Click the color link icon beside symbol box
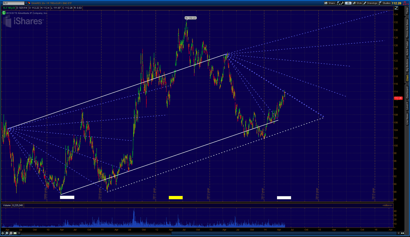This screenshot has width=410, height=237. click(x=29, y=3)
